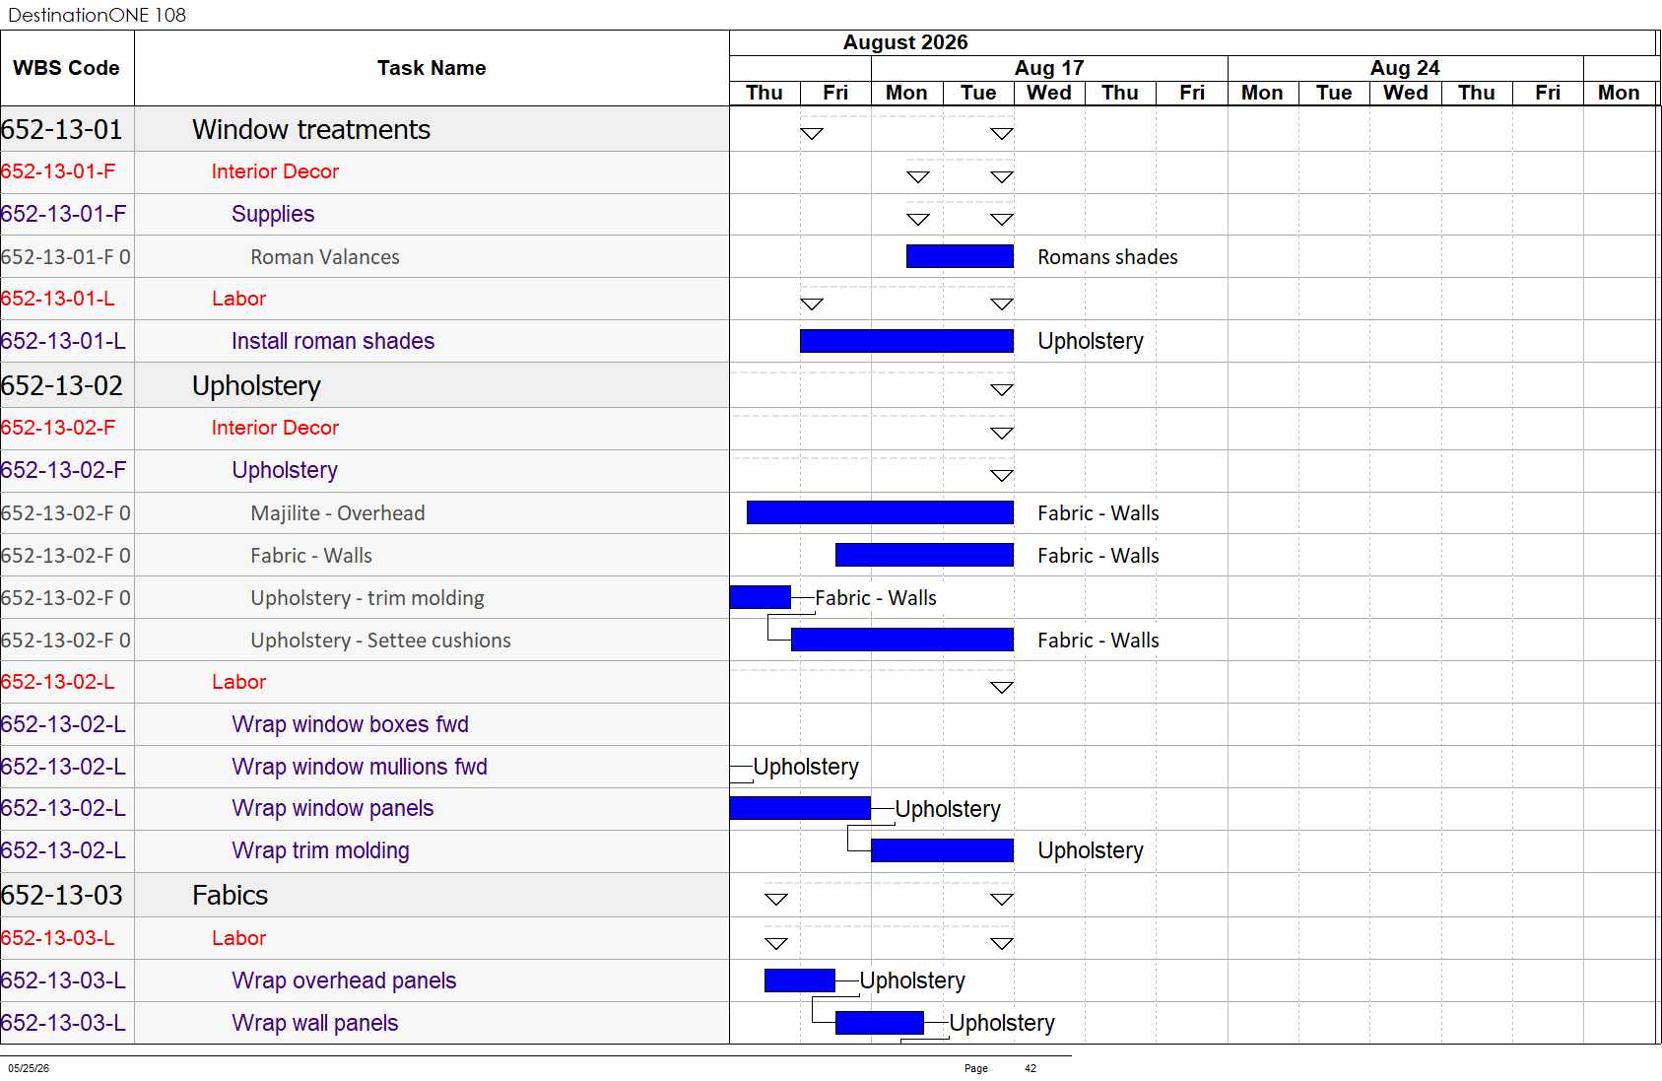Click the Tue day header under Aug 24

[x=1334, y=93]
